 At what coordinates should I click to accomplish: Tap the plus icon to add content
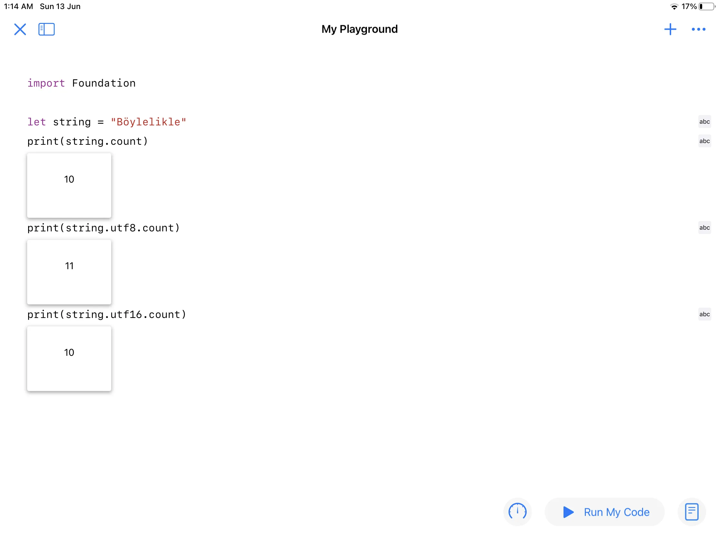click(x=670, y=29)
